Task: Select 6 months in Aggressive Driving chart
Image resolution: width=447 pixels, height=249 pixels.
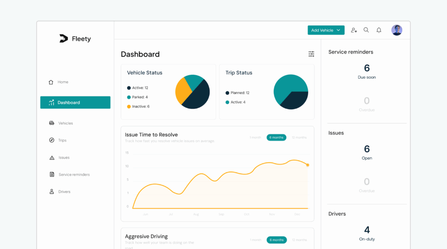Action: pos(276,240)
